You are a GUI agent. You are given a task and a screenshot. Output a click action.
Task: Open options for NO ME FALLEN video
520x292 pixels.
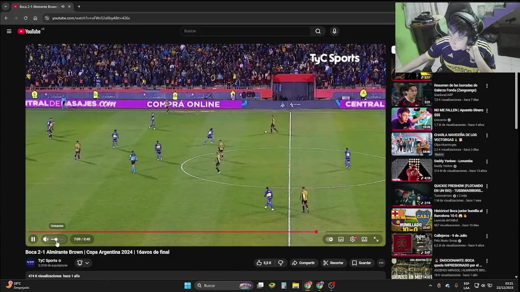pyautogui.click(x=487, y=110)
